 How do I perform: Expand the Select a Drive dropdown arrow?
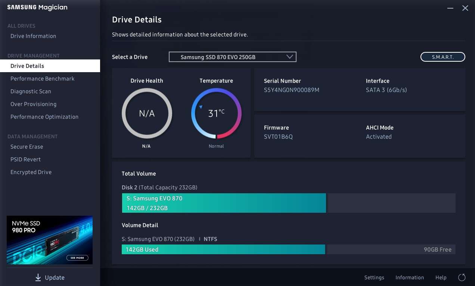(x=289, y=57)
